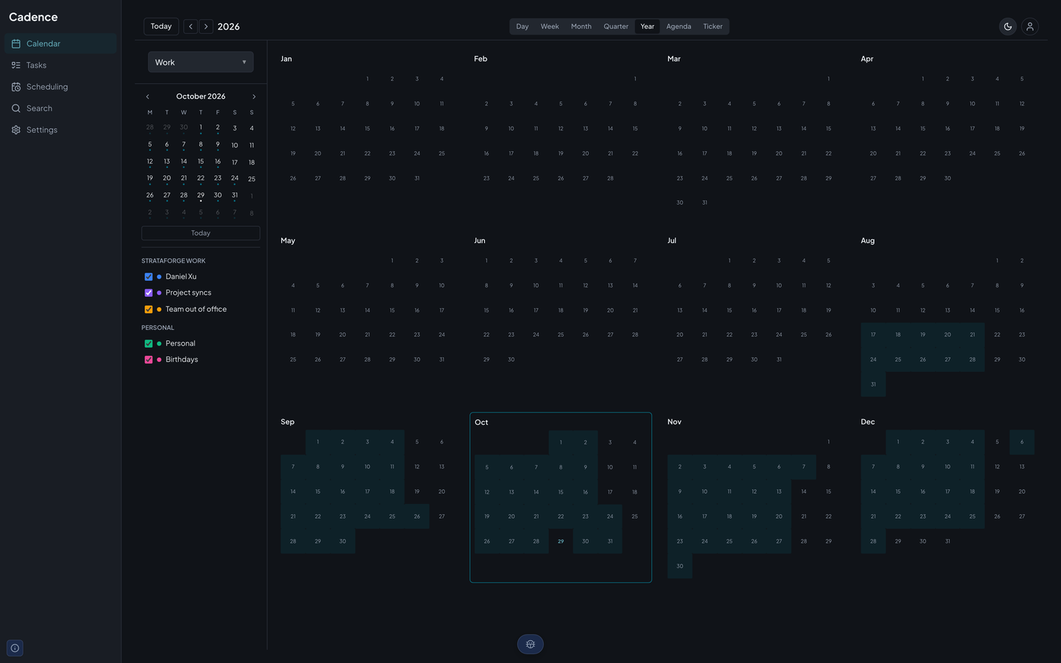Image resolution: width=1061 pixels, height=663 pixels.
Task: Go to next year with right chevron
Action: 206,27
